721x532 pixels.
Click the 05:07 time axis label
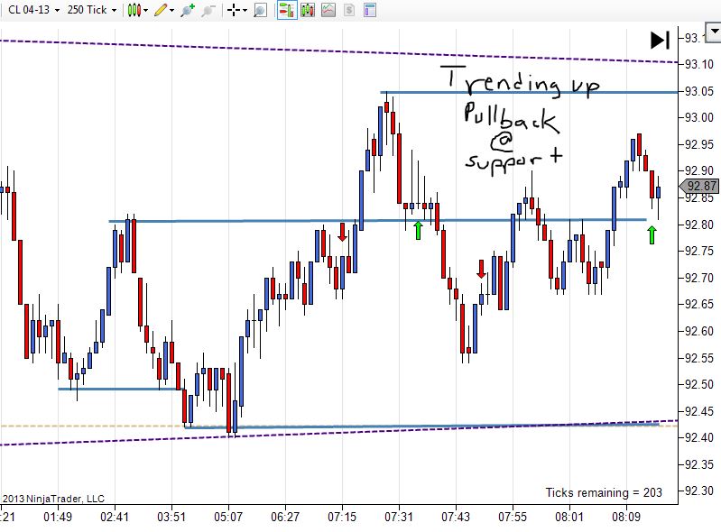point(228,517)
